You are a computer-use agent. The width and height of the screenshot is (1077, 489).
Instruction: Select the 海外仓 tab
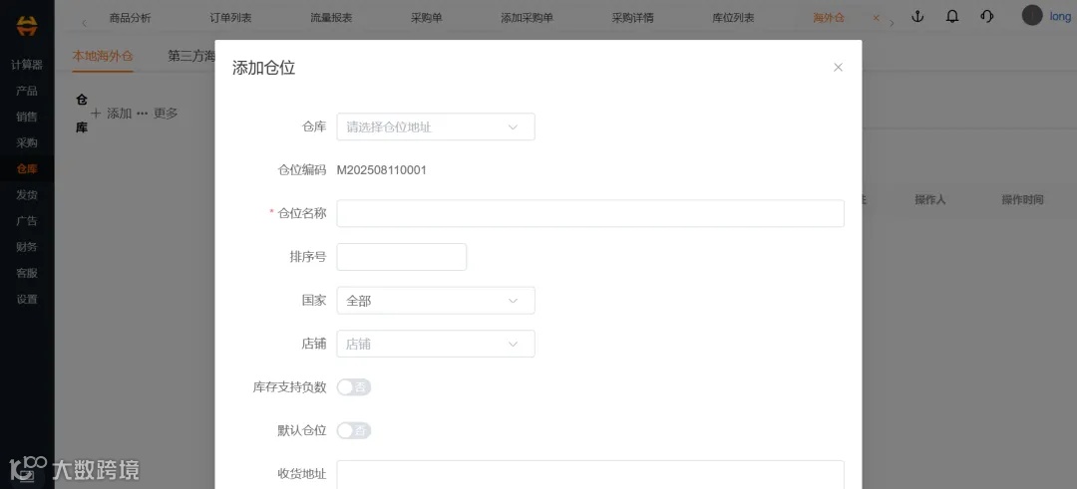[x=829, y=18]
